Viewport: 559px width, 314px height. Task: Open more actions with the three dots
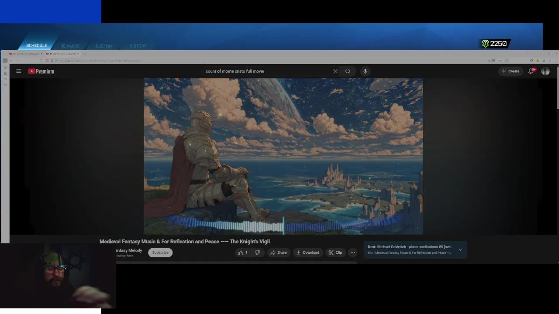coord(353,253)
